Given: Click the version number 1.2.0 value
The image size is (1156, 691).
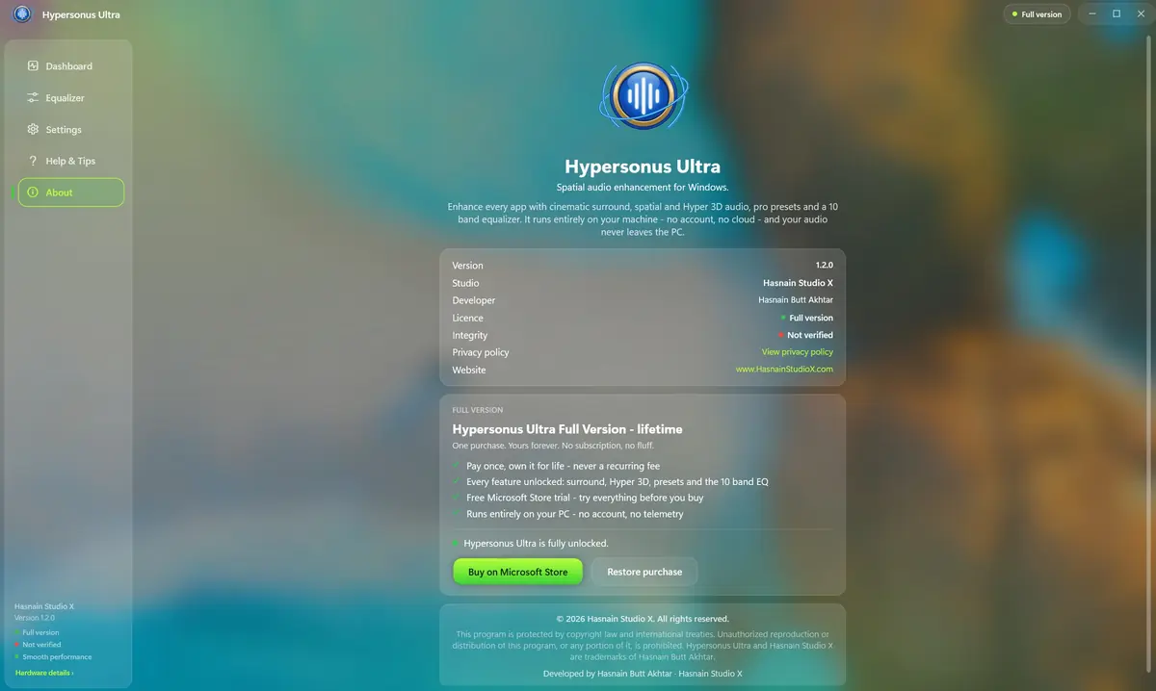Looking at the screenshot, I should (x=824, y=266).
